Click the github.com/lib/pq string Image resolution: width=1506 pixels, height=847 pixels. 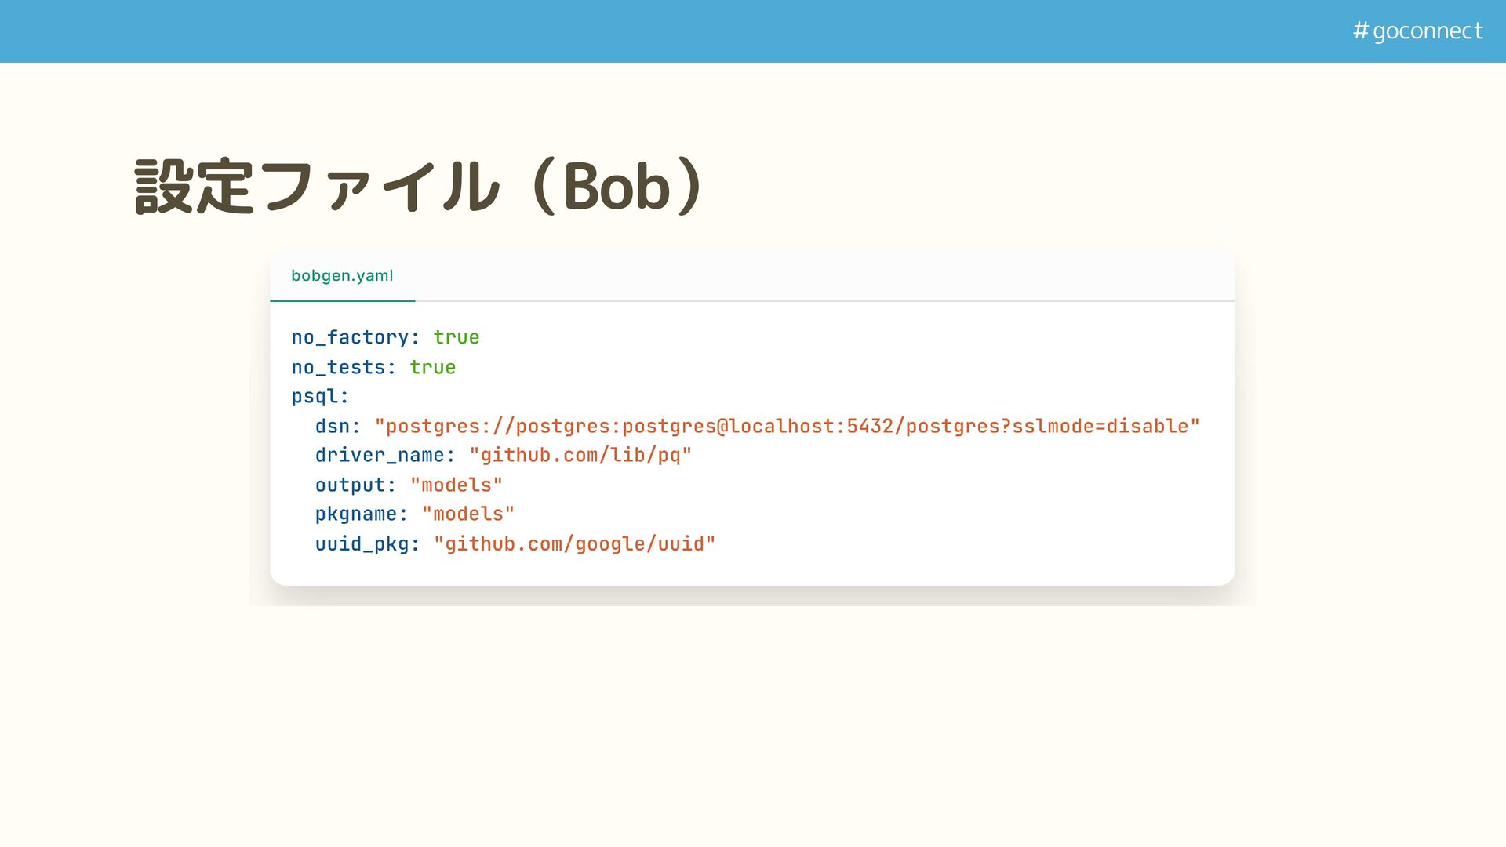click(x=580, y=455)
